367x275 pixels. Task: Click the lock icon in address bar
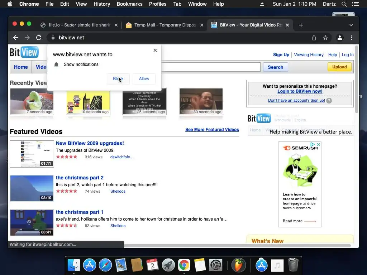pyautogui.click(x=53, y=38)
